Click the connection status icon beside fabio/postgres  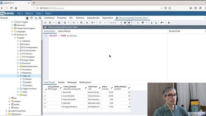(45, 27)
